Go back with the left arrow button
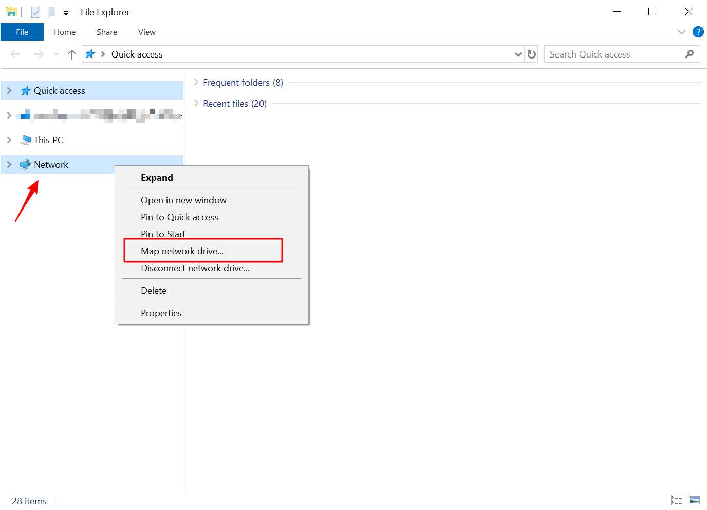The height and width of the screenshot is (510, 707). pos(15,54)
